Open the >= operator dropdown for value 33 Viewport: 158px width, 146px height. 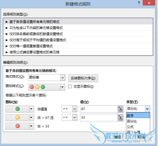click(x=70, y=117)
